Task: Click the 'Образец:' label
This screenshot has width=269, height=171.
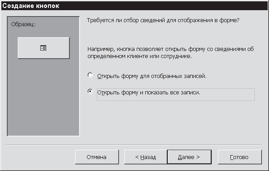Action: click(x=24, y=24)
